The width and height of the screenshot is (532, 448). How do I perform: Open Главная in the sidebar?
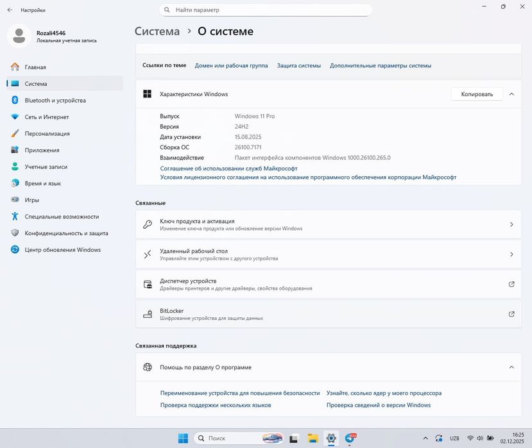(x=64, y=67)
